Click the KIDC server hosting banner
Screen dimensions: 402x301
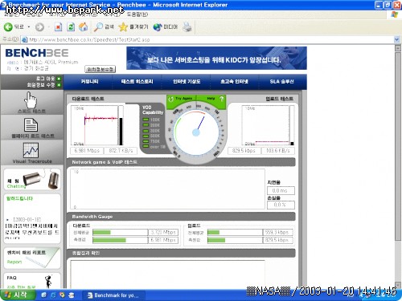coord(216,58)
